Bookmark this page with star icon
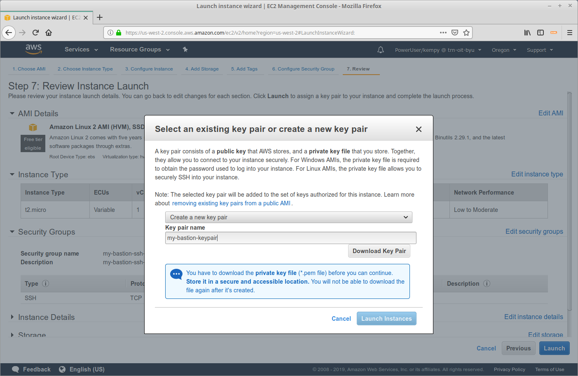Viewport: 578px width, 376px height. 466,33
